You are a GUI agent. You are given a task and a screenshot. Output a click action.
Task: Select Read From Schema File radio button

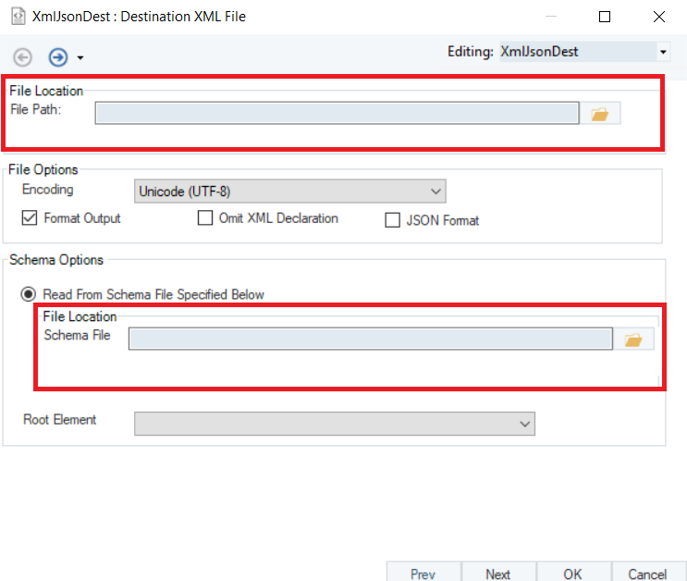coord(30,294)
